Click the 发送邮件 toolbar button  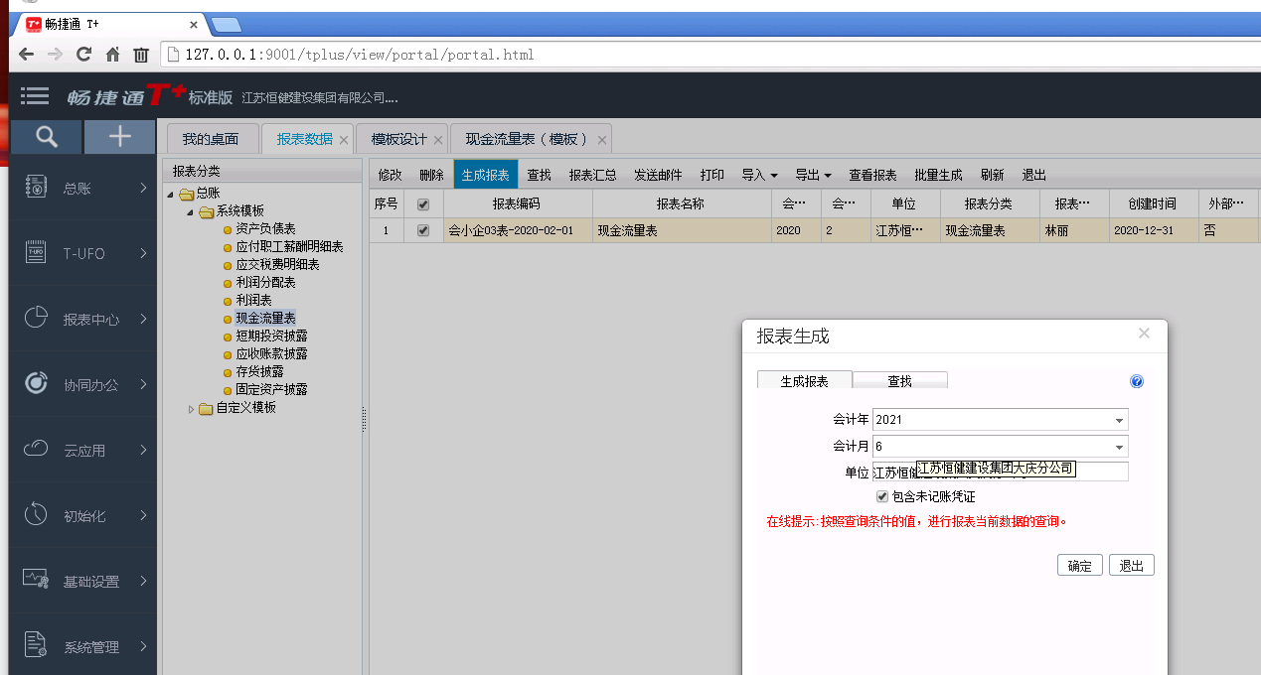[658, 175]
